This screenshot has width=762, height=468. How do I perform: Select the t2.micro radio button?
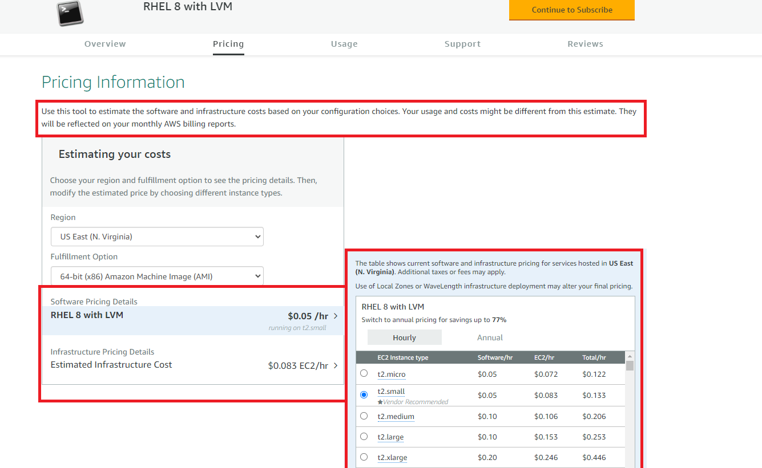click(364, 373)
